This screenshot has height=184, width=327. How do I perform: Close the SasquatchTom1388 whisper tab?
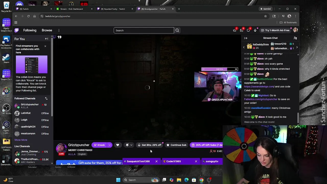pos(156,161)
